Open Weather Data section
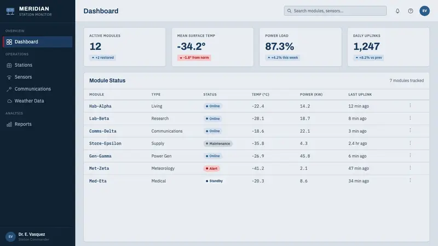The width and height of the screenshot is (438, 246). point(37,101)
